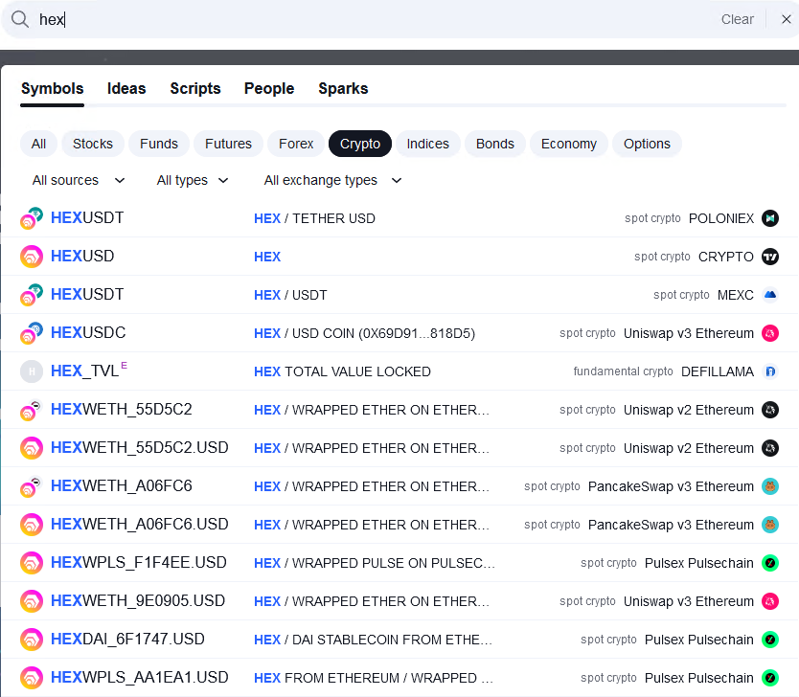799x697 pixels.
Task: Clear the search text
Action: click(738, 19)
